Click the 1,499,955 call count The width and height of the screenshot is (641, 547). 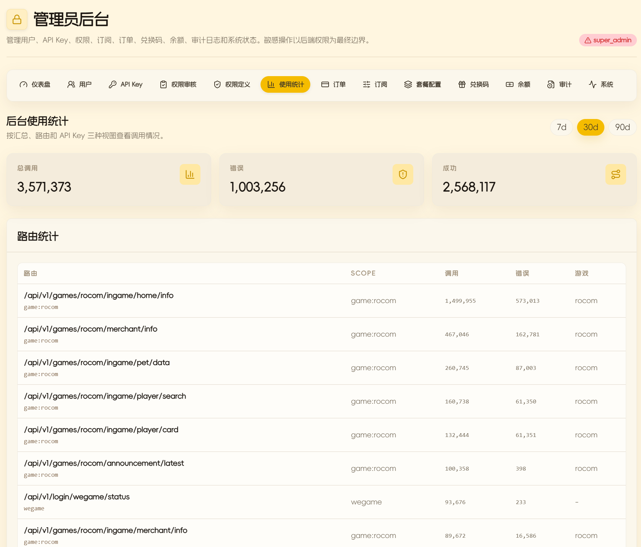click(460, 301)
